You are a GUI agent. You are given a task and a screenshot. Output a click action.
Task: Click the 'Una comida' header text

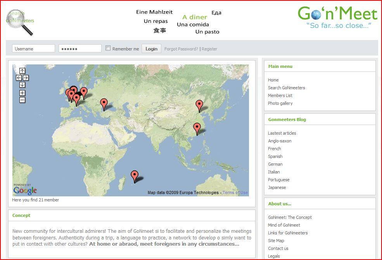(193, 24)
